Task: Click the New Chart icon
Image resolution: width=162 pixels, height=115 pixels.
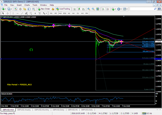Action: click(3, 9)
